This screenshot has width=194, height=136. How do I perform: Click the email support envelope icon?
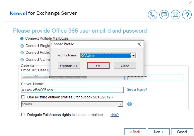(176, 15)
